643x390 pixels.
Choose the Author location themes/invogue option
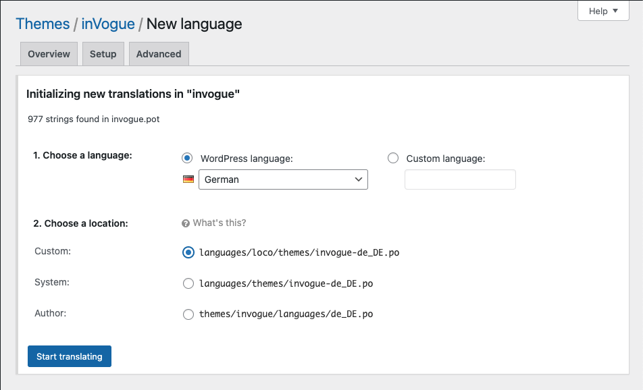188,314
